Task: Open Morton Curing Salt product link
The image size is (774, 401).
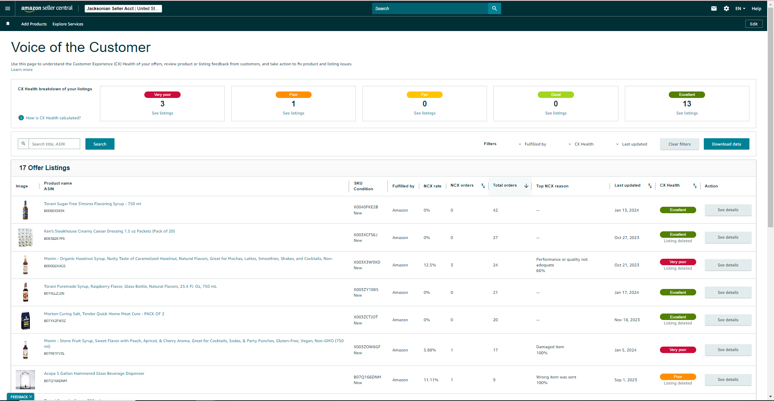Action: click(x=104, y=314)
